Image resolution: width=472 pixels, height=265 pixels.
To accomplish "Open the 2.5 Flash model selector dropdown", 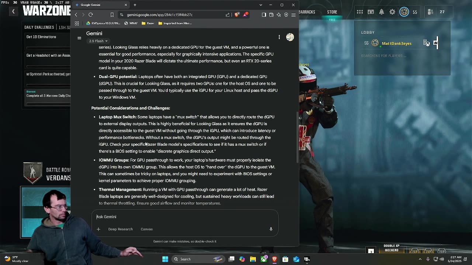I will 98,41.
